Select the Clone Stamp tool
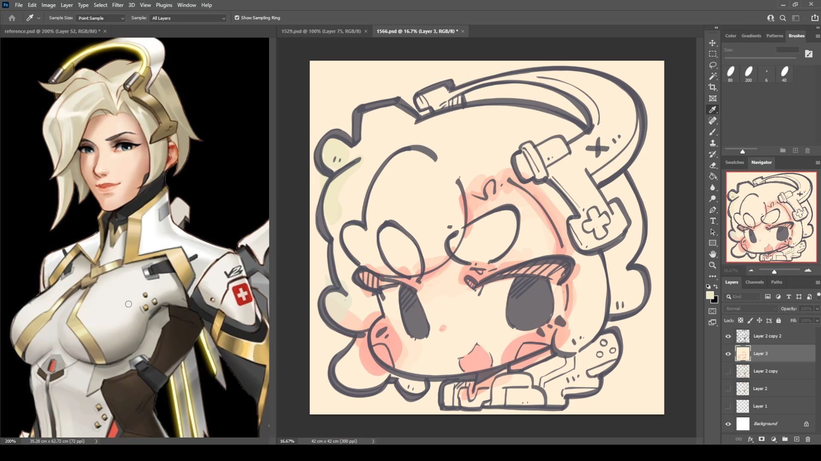821x461 pixels. click(712, 143)
